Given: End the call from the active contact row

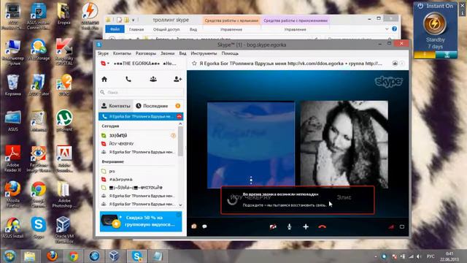Looking at the screenshot, I should 179,116.
